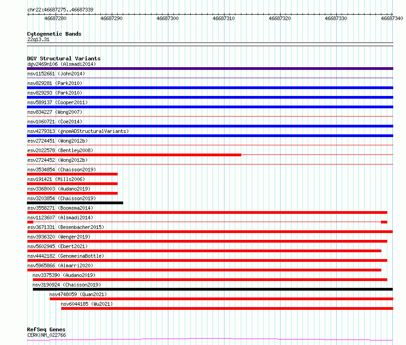Click the thin red line under nsv834227

coord(210,117)
